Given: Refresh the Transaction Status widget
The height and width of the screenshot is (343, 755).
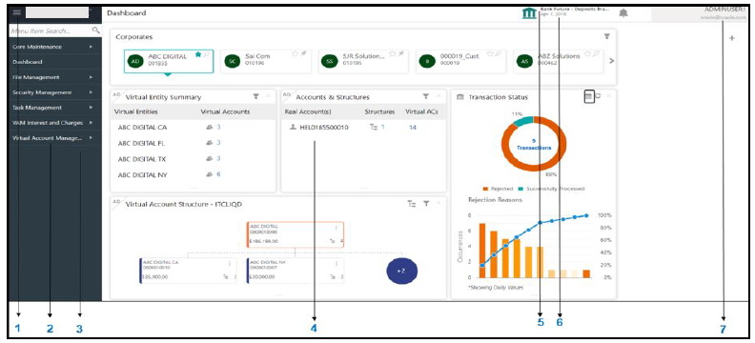Looking at the screenshot, I should 598,96.
